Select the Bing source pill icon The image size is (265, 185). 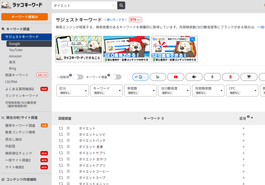pos(158,77)
